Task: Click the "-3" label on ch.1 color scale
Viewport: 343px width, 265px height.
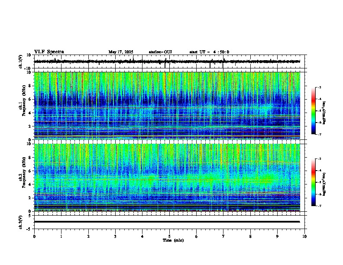Action: (320, 87)
